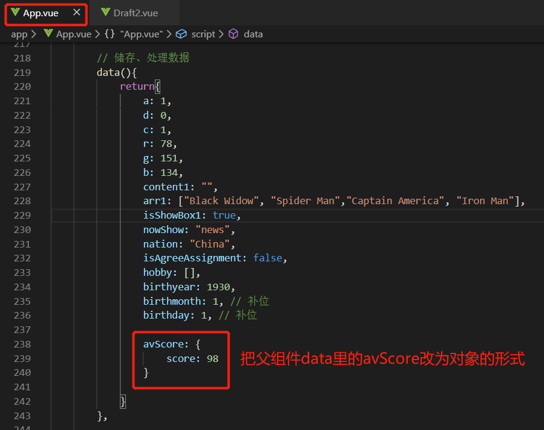Place cursor on 'data(){' text

click(x=117, y=72)
